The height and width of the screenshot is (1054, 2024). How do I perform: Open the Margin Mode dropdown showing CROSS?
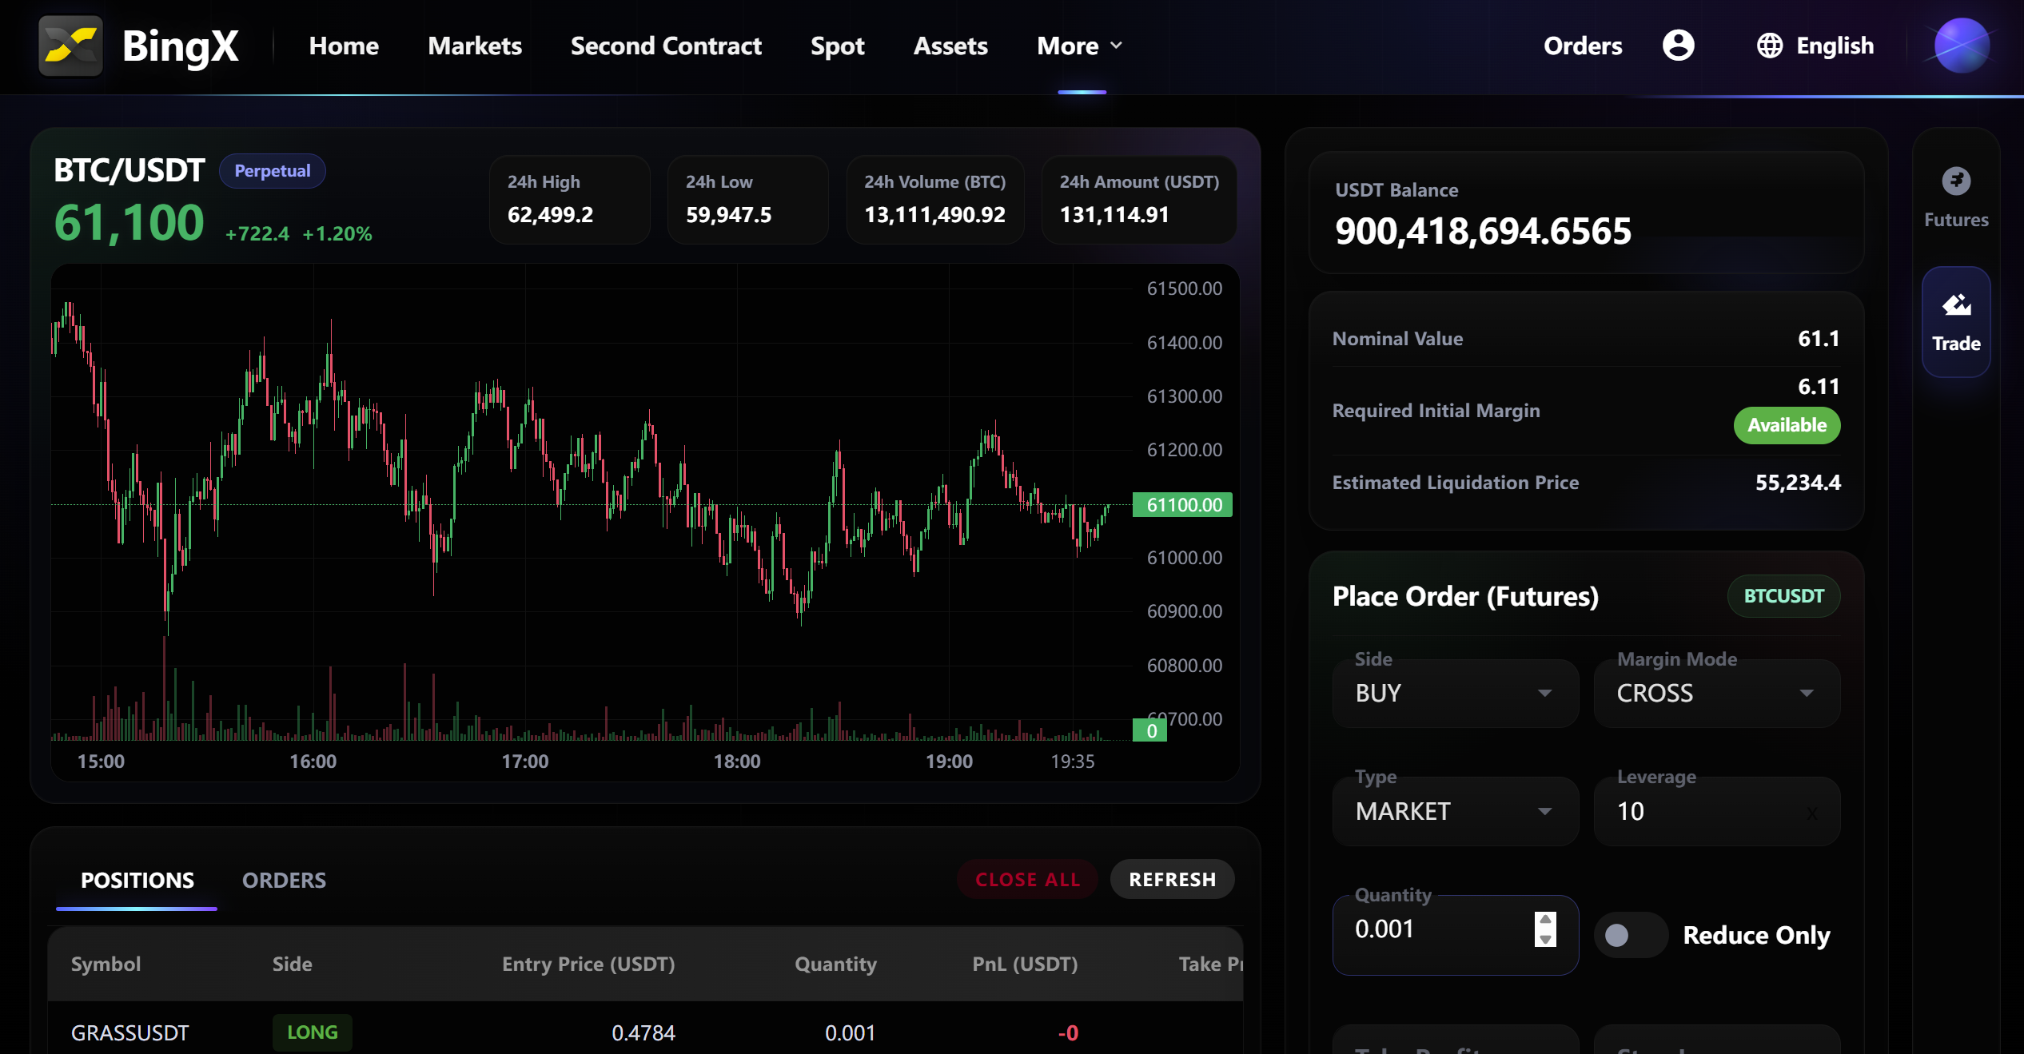[x=1716, y=693]
